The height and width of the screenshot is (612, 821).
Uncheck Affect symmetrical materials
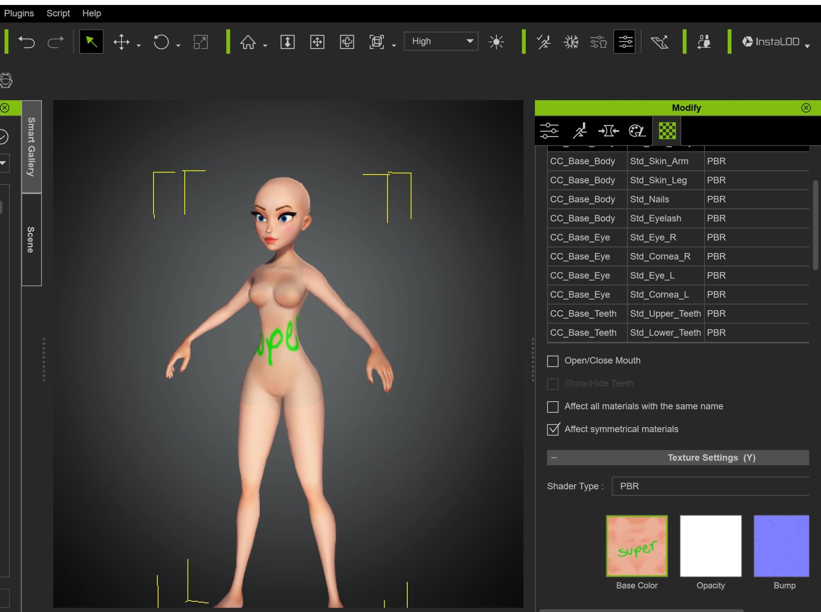[553, 429]
